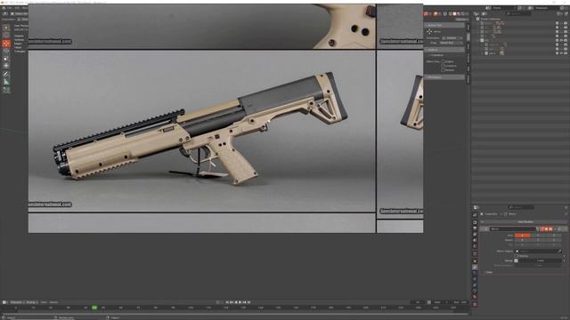
Task: Open the Blender logo menu
Action: [4, 8]
